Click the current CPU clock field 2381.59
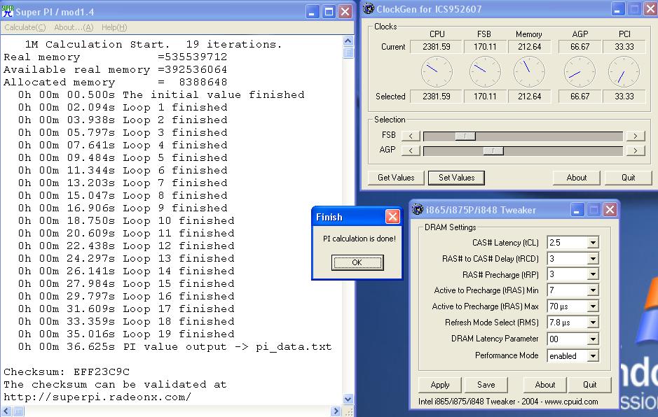The height and width of the screenshot is (417, 658). [436, 47]
